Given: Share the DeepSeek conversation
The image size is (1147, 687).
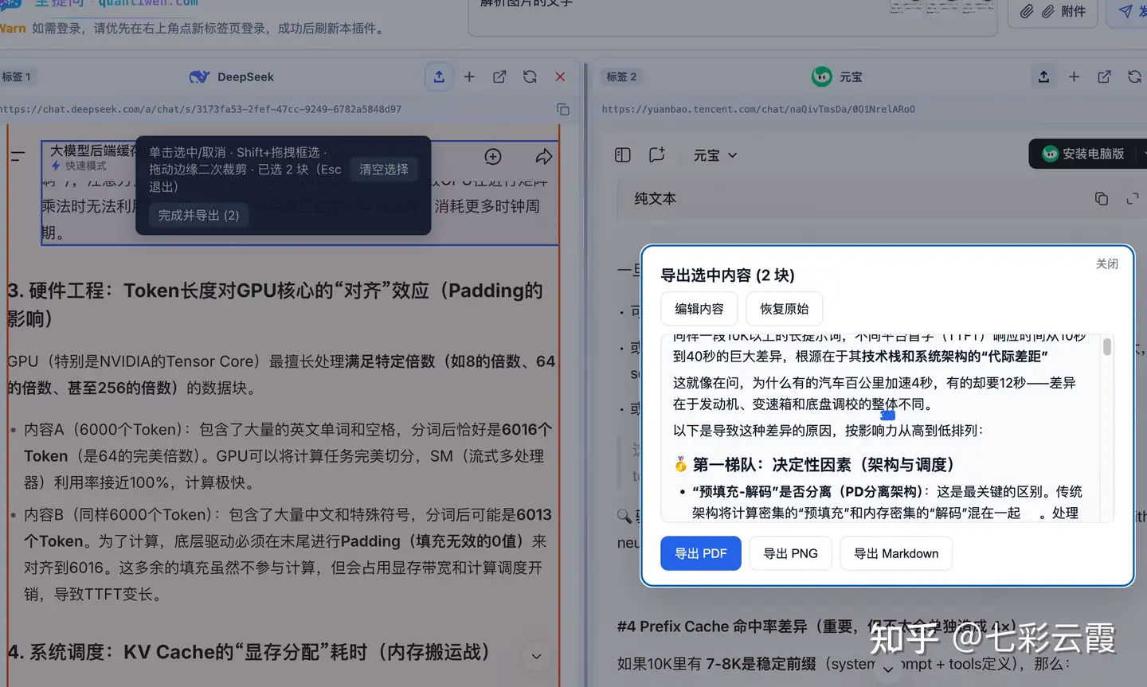Looking at the screenshot, I should 544,157.
